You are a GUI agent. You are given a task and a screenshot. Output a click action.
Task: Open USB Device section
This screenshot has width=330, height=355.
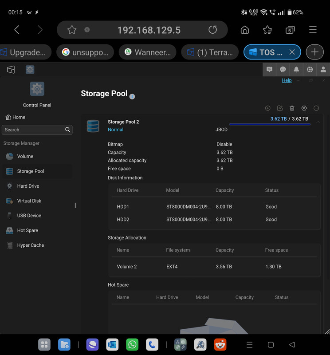point(37,216)
